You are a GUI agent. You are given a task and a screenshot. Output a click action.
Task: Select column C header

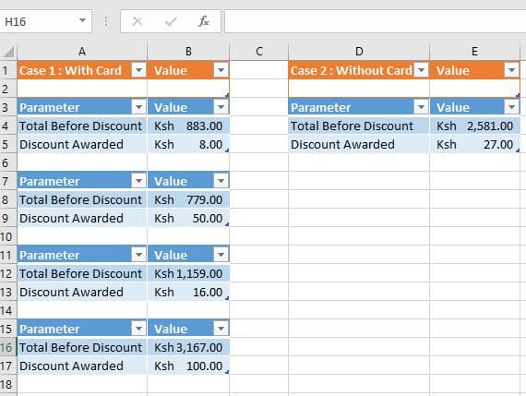259,52
